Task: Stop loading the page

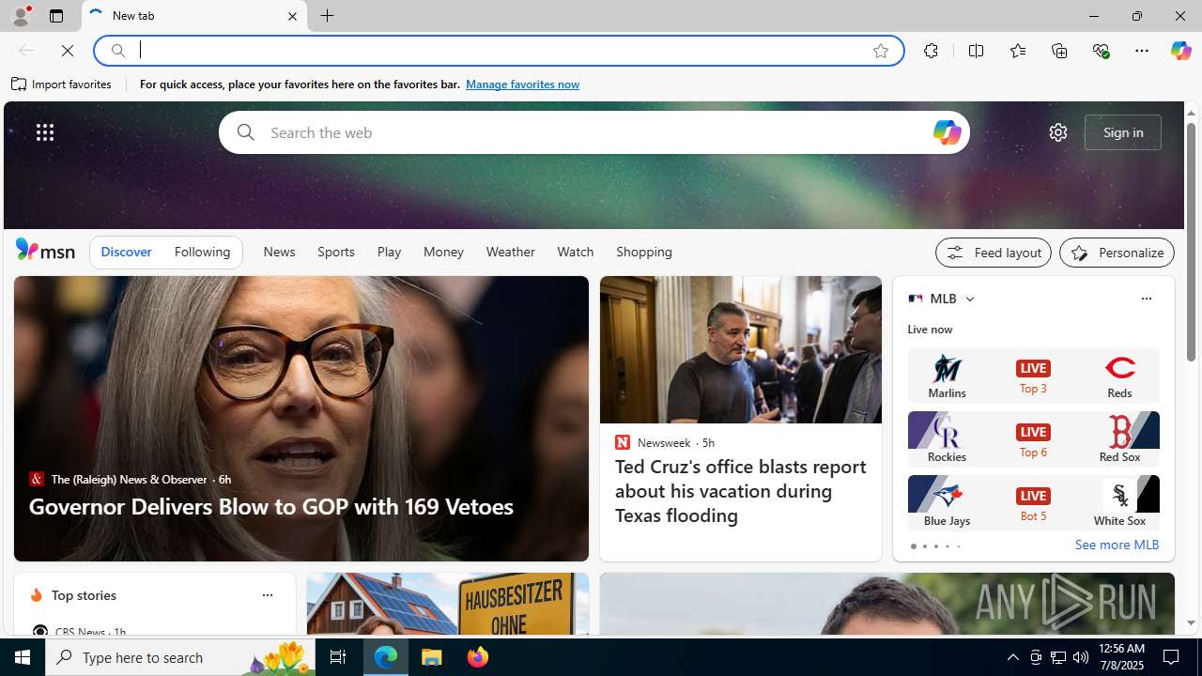Action: click(68, 51)
